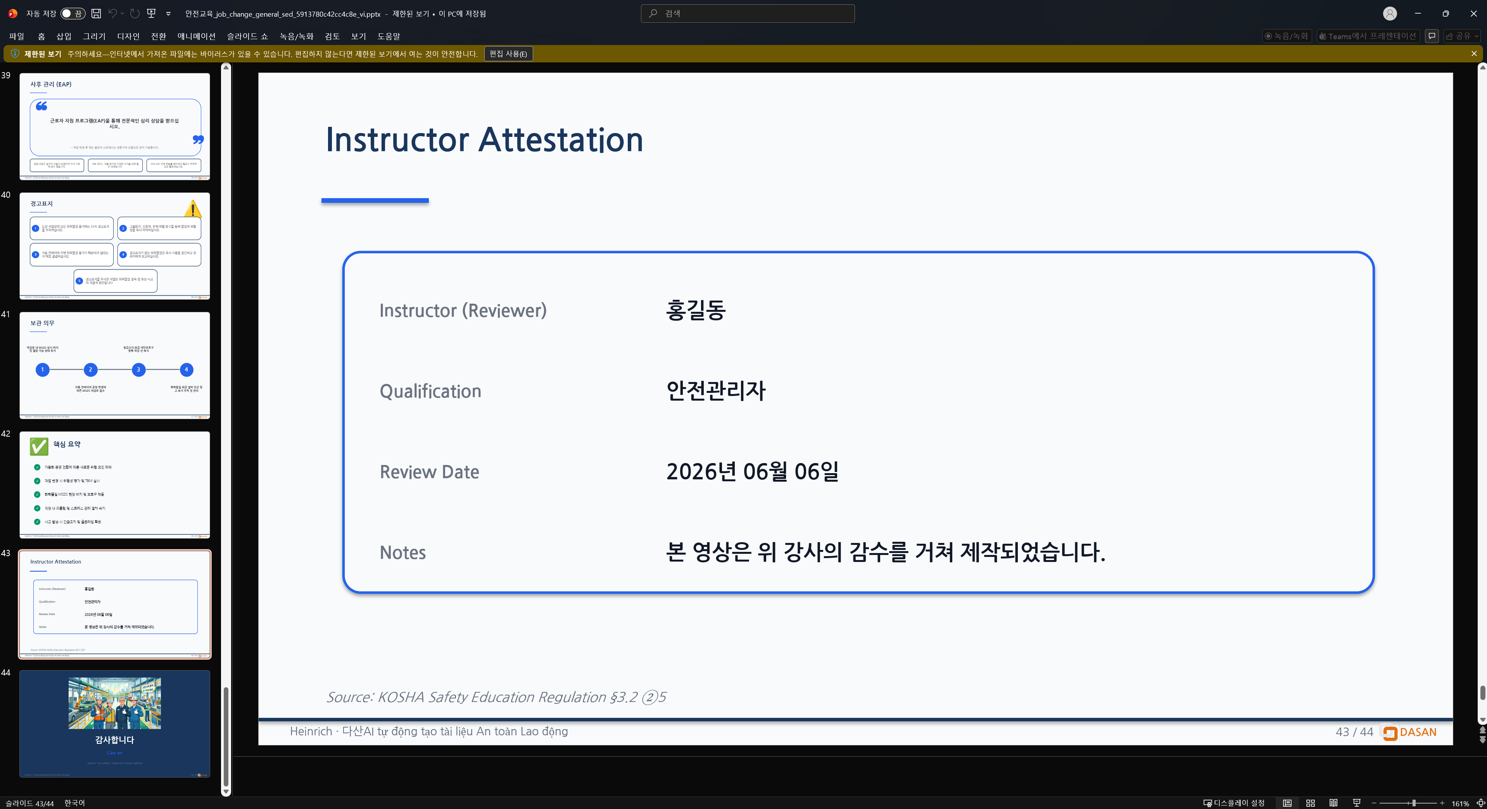
Task: Start slideshow from beginning icon
Action: coord(151,13)
